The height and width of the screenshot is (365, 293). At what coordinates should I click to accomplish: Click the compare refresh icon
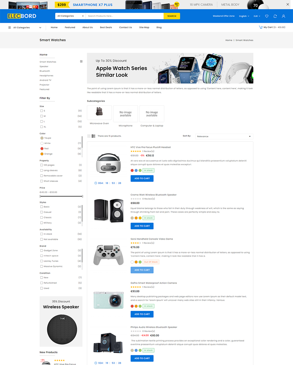pyautogui.click(x=275, y=16)
